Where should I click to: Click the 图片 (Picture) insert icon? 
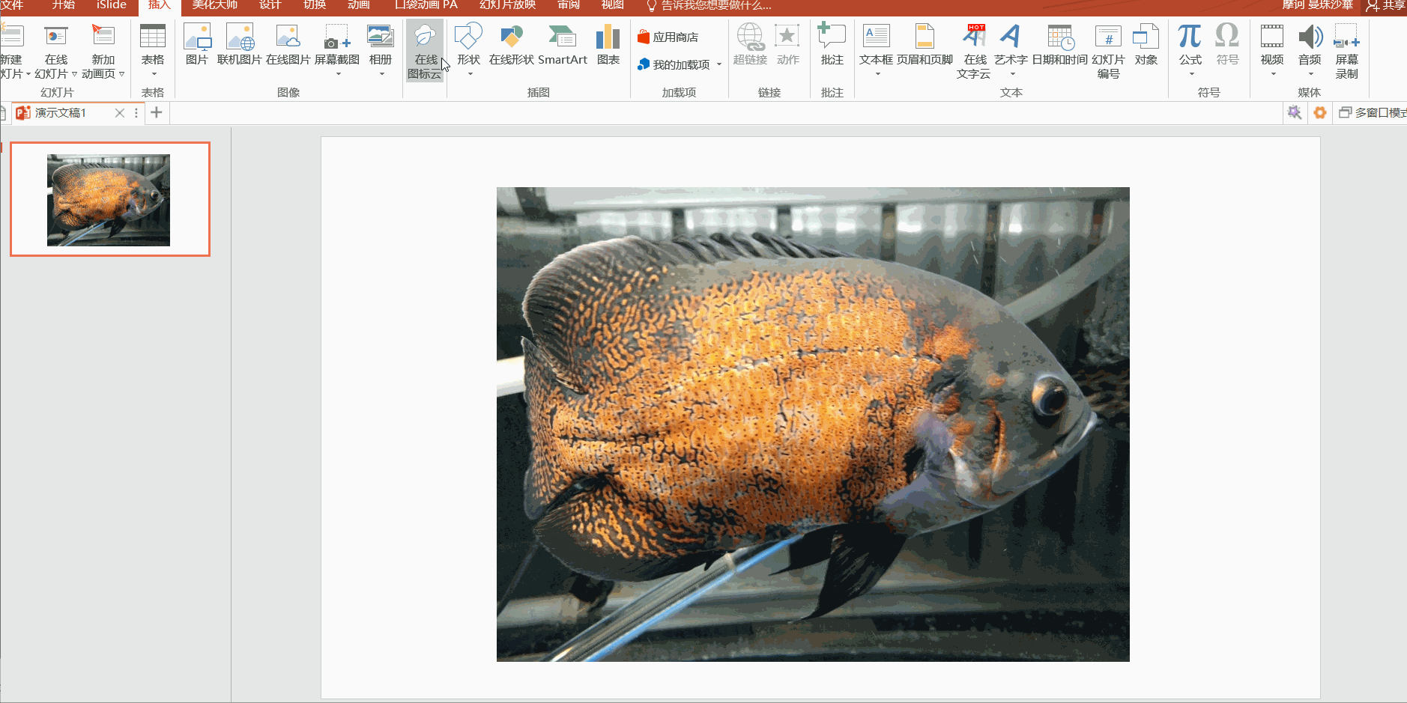coord(197,45)
